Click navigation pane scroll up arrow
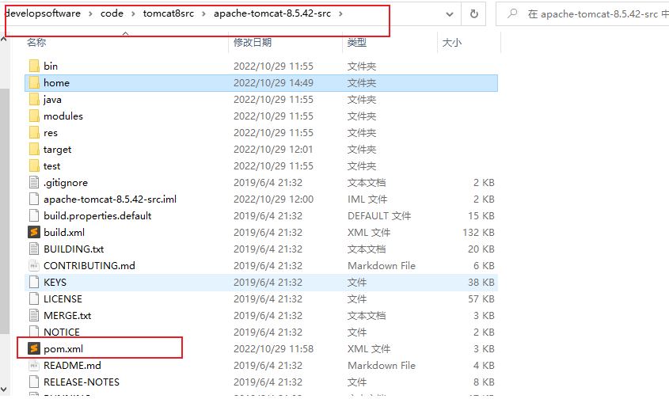669x399 pixels. point(4,40)
